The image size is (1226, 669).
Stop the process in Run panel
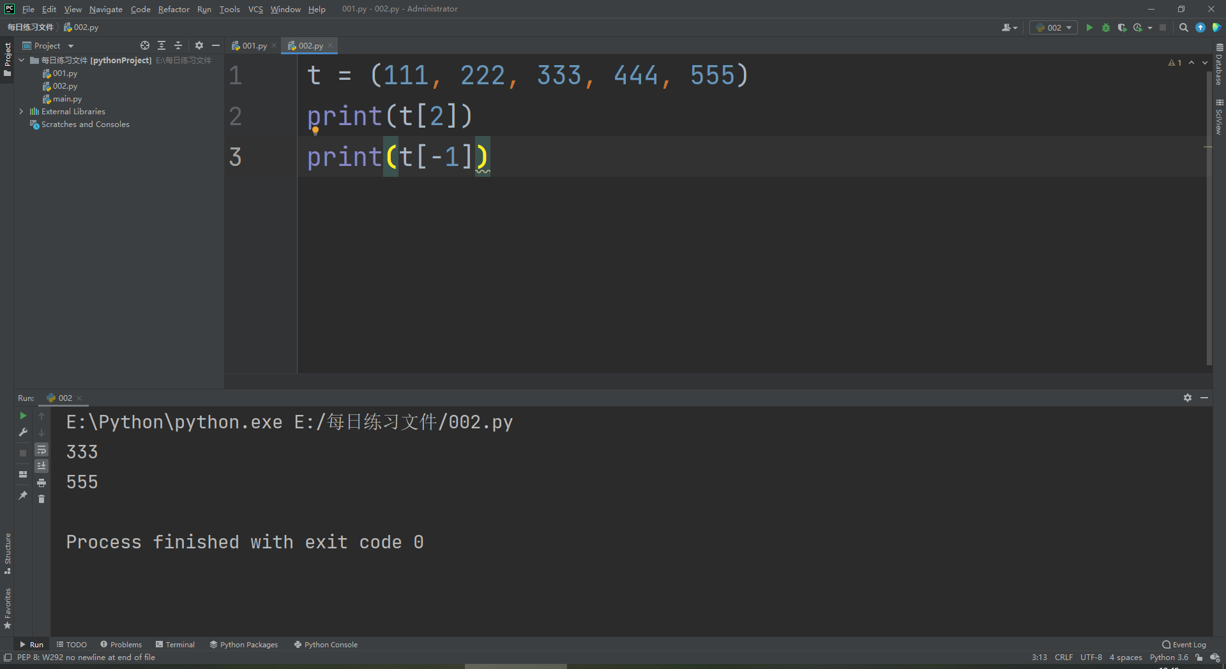23,453
